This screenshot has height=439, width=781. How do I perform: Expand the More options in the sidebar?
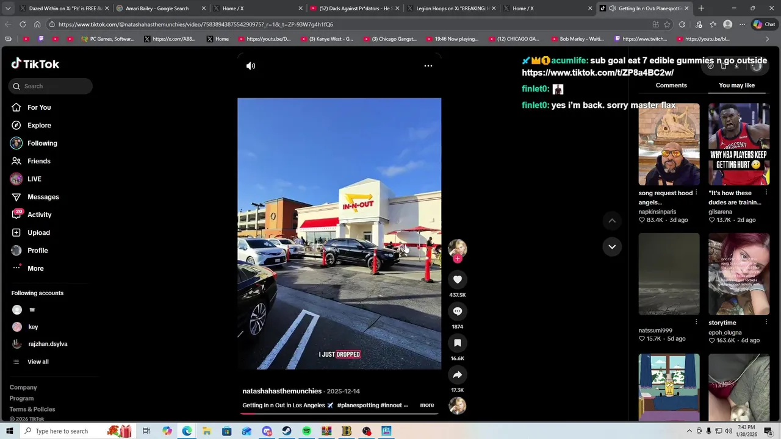click(35, 268)
